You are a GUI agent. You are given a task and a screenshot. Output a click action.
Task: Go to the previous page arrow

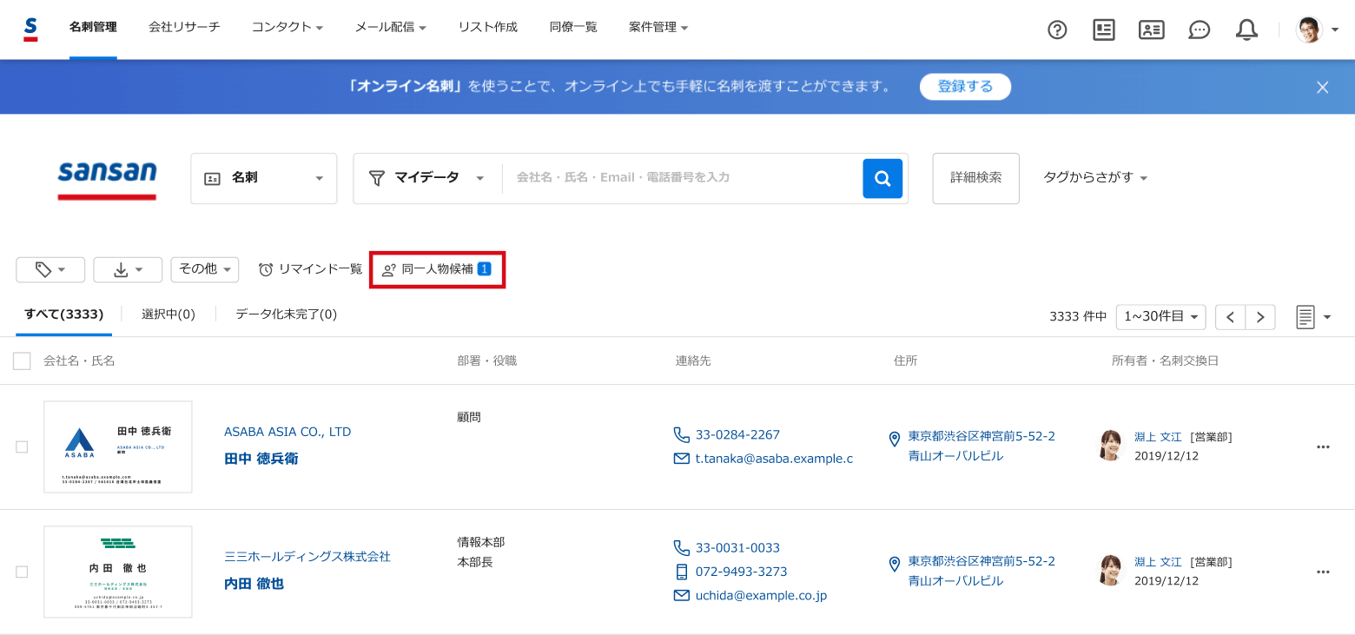(x=1230, y=317)
